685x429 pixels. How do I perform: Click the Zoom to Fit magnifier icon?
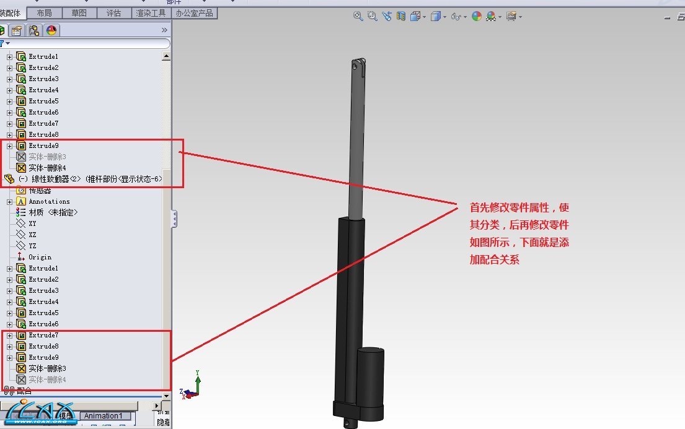coord(358,17)
